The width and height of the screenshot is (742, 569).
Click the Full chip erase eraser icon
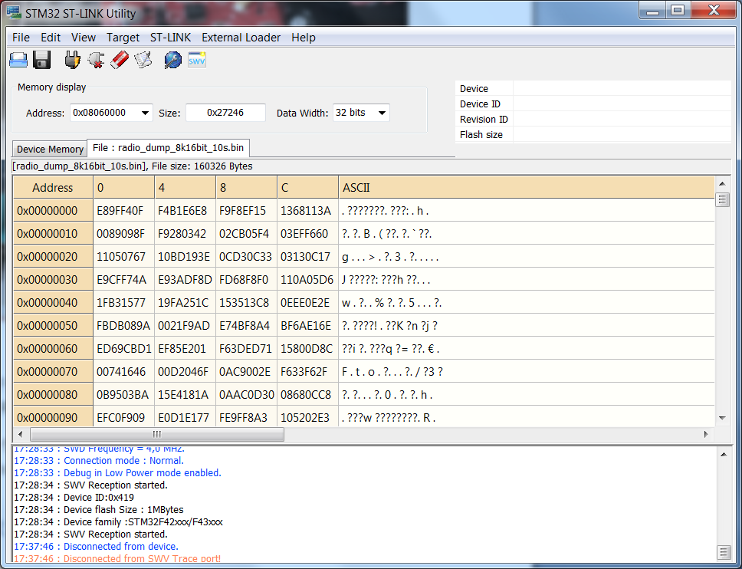pyautogui.click(x=120, y=61)
